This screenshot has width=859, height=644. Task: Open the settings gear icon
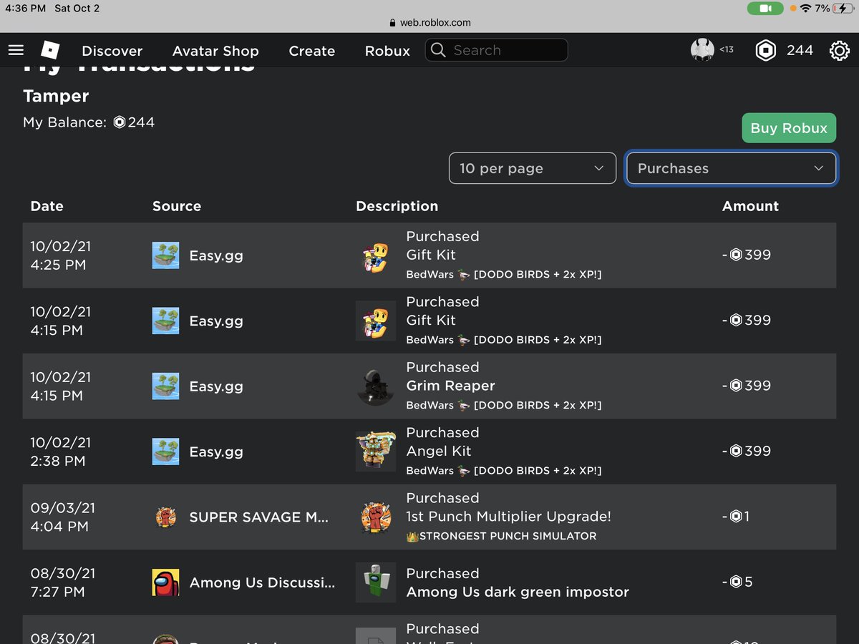click(839, 51)
